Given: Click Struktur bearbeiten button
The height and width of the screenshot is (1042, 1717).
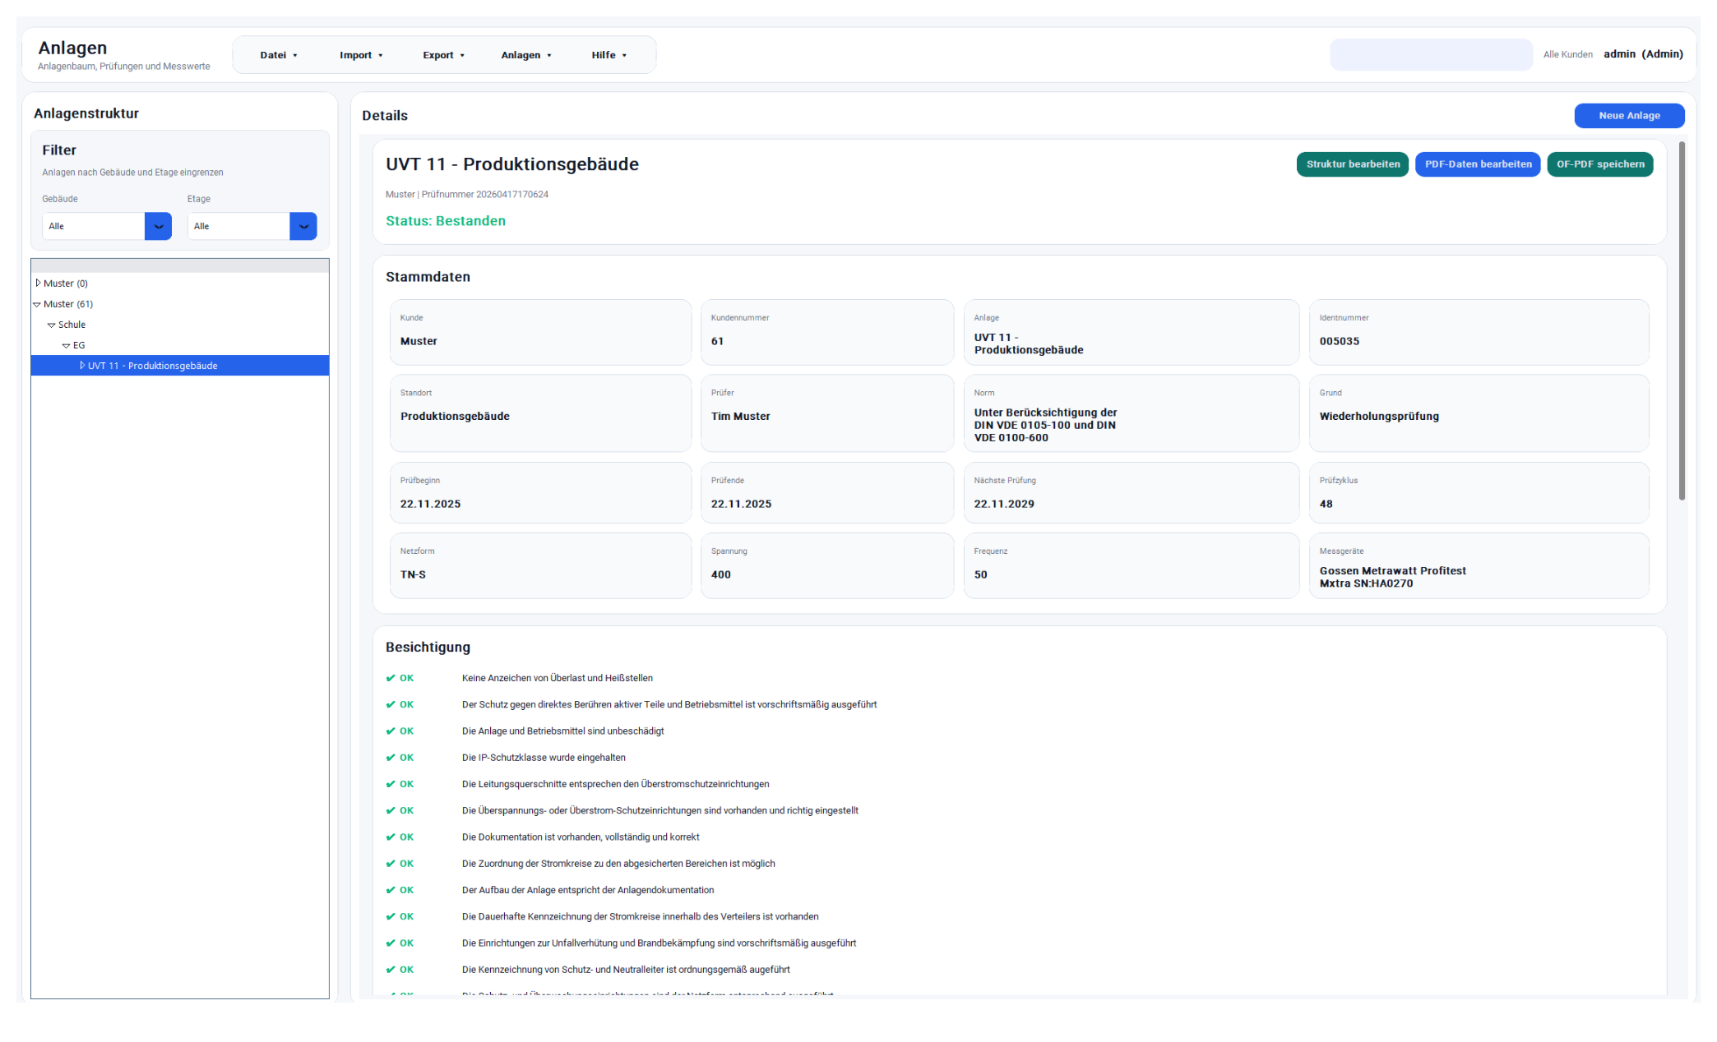Looking at the screenshot, I should click(x=1352, y=164).
